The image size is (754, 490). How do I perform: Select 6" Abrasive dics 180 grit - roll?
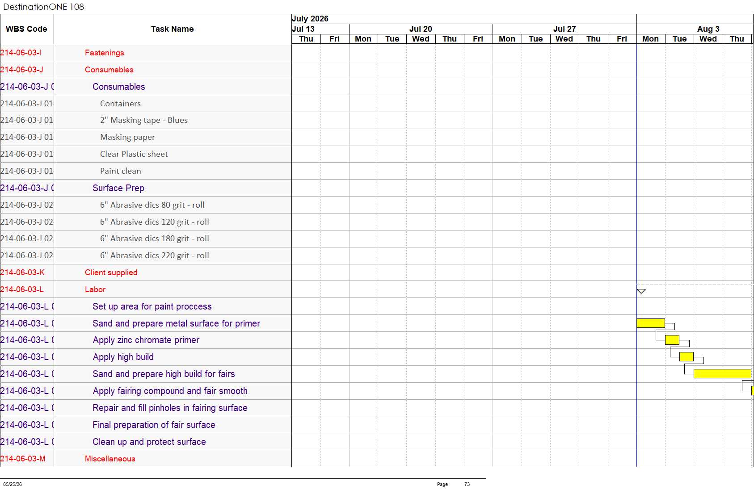(155, 239)
